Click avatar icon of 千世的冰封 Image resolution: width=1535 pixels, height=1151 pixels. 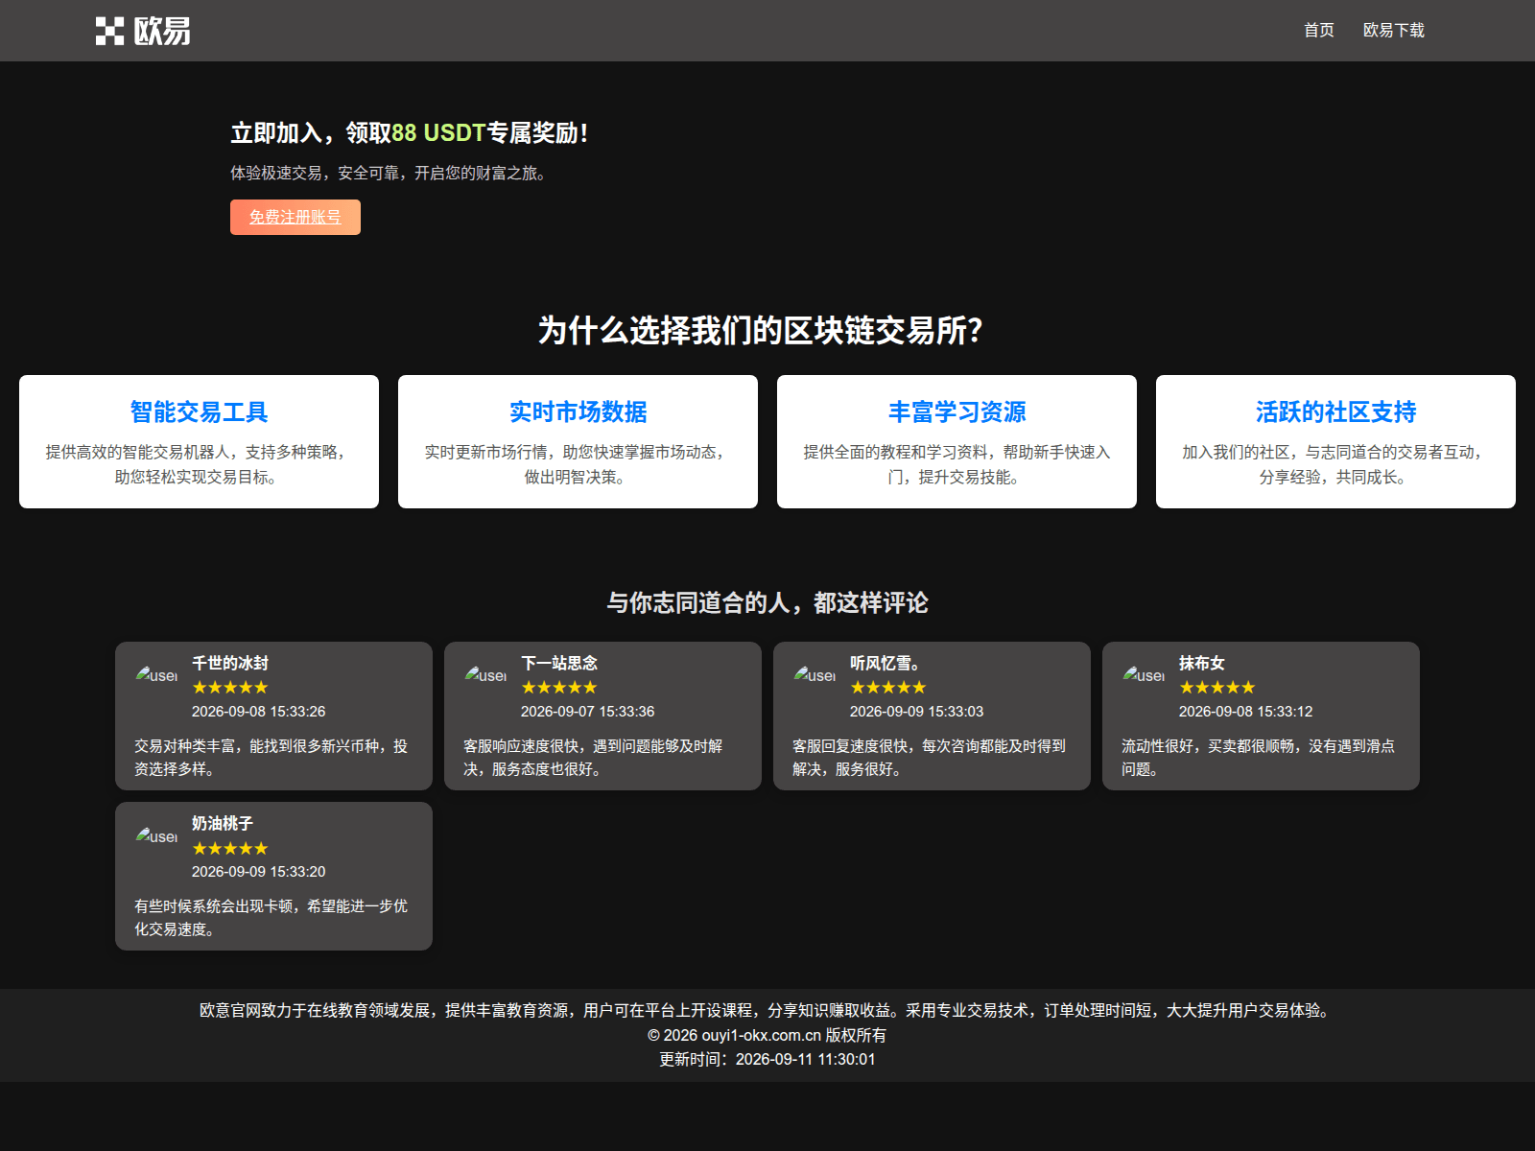[156, 674]
